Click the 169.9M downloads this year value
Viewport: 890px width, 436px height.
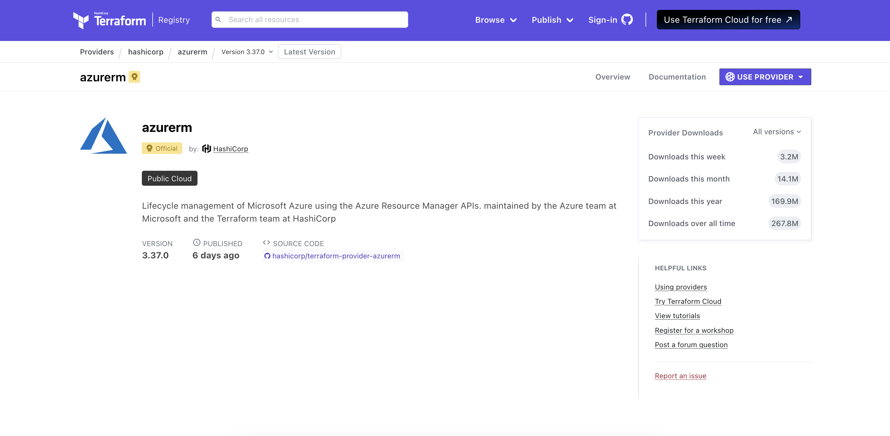(785, 201)
